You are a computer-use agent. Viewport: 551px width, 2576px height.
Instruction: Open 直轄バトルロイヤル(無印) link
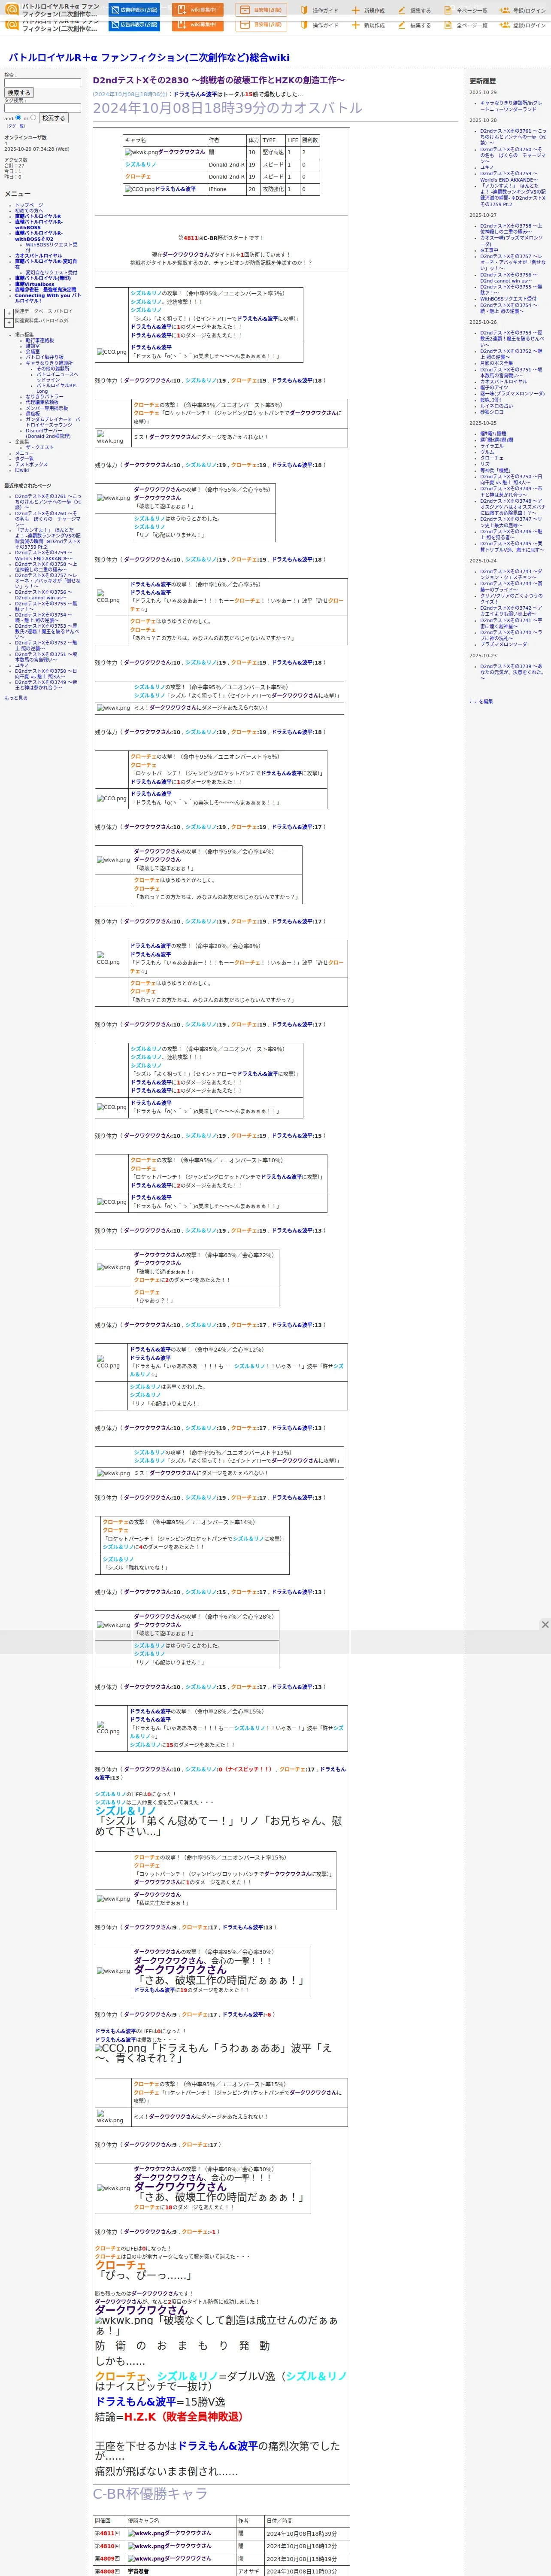pos(43,278)
